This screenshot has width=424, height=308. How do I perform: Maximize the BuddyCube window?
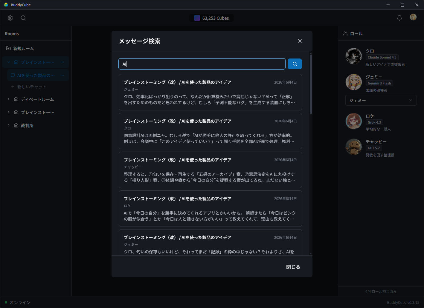(402, 5)
